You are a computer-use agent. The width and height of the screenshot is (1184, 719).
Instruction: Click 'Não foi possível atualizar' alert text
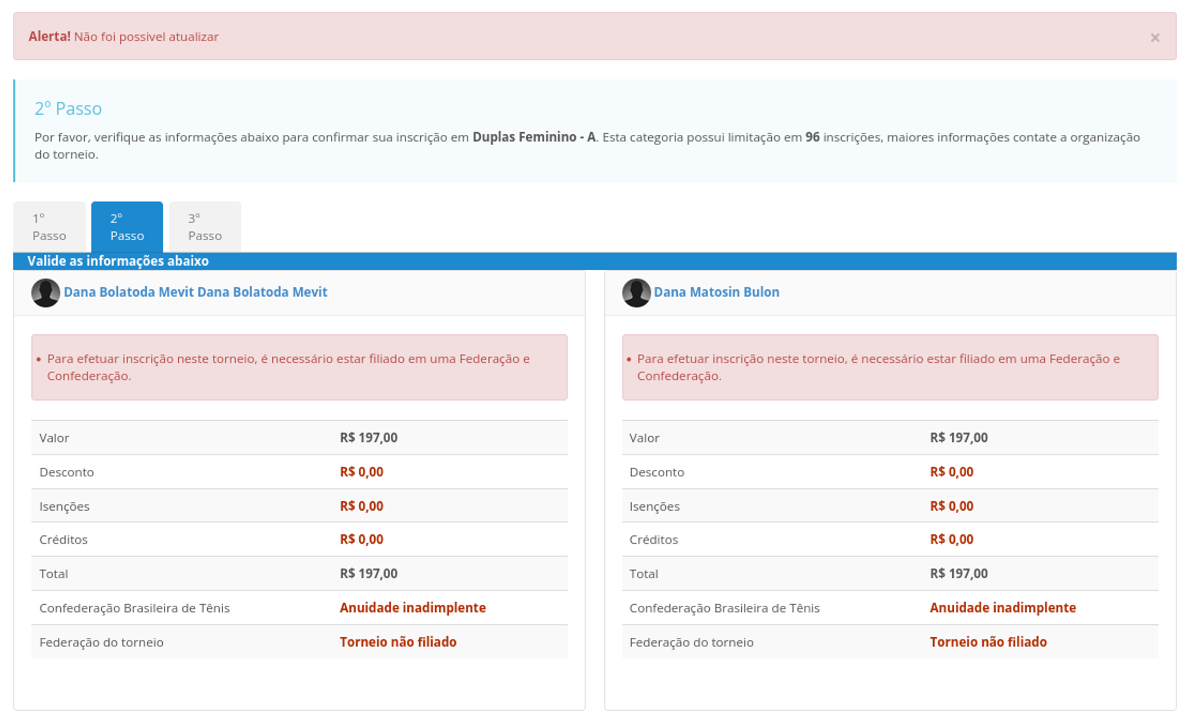[x=146, y=37]
